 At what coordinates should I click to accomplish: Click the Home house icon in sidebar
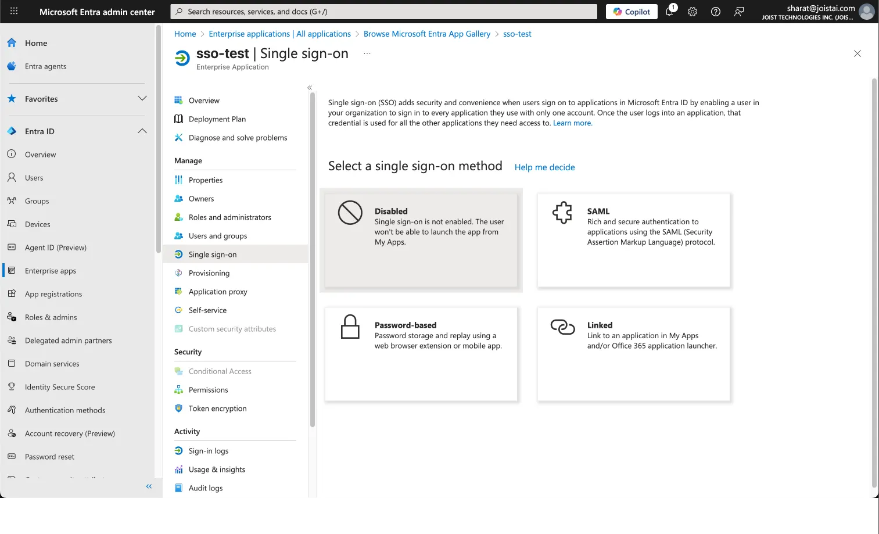point(12,43)
